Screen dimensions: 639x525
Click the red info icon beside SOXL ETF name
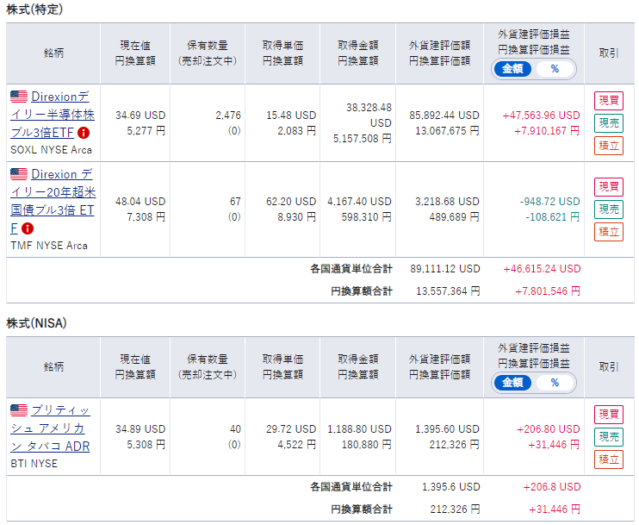tap(84, 133)
